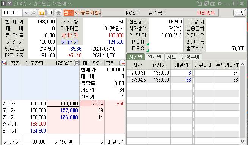Click the detach-window arrow icon in title bar
Image resolution: width=248 pixels, height=145 pixels.
pos(199,3)
